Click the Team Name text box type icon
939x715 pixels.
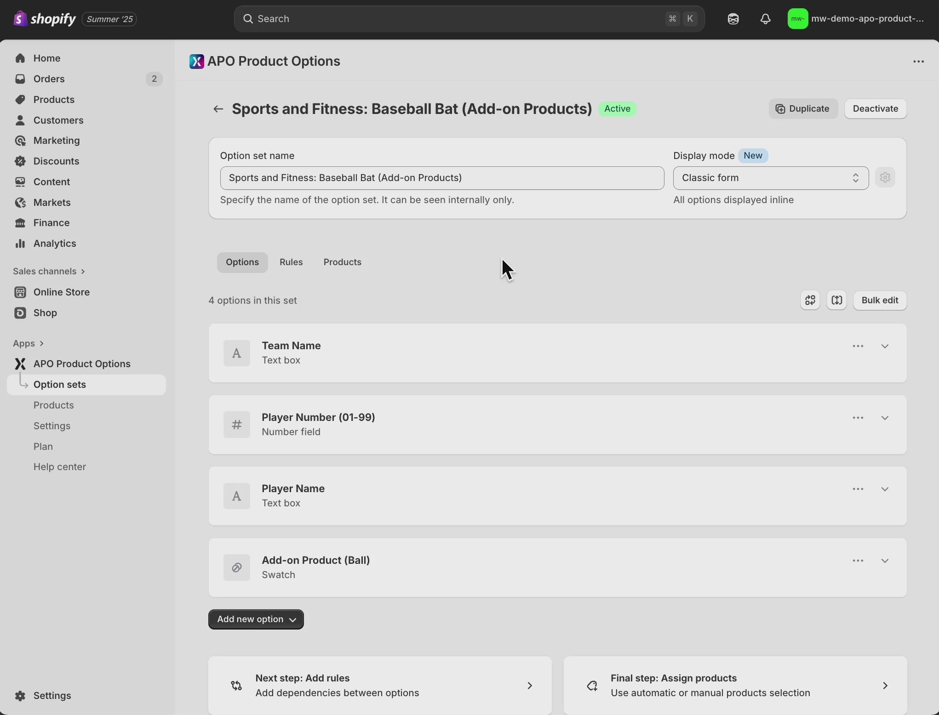point(237,353)
